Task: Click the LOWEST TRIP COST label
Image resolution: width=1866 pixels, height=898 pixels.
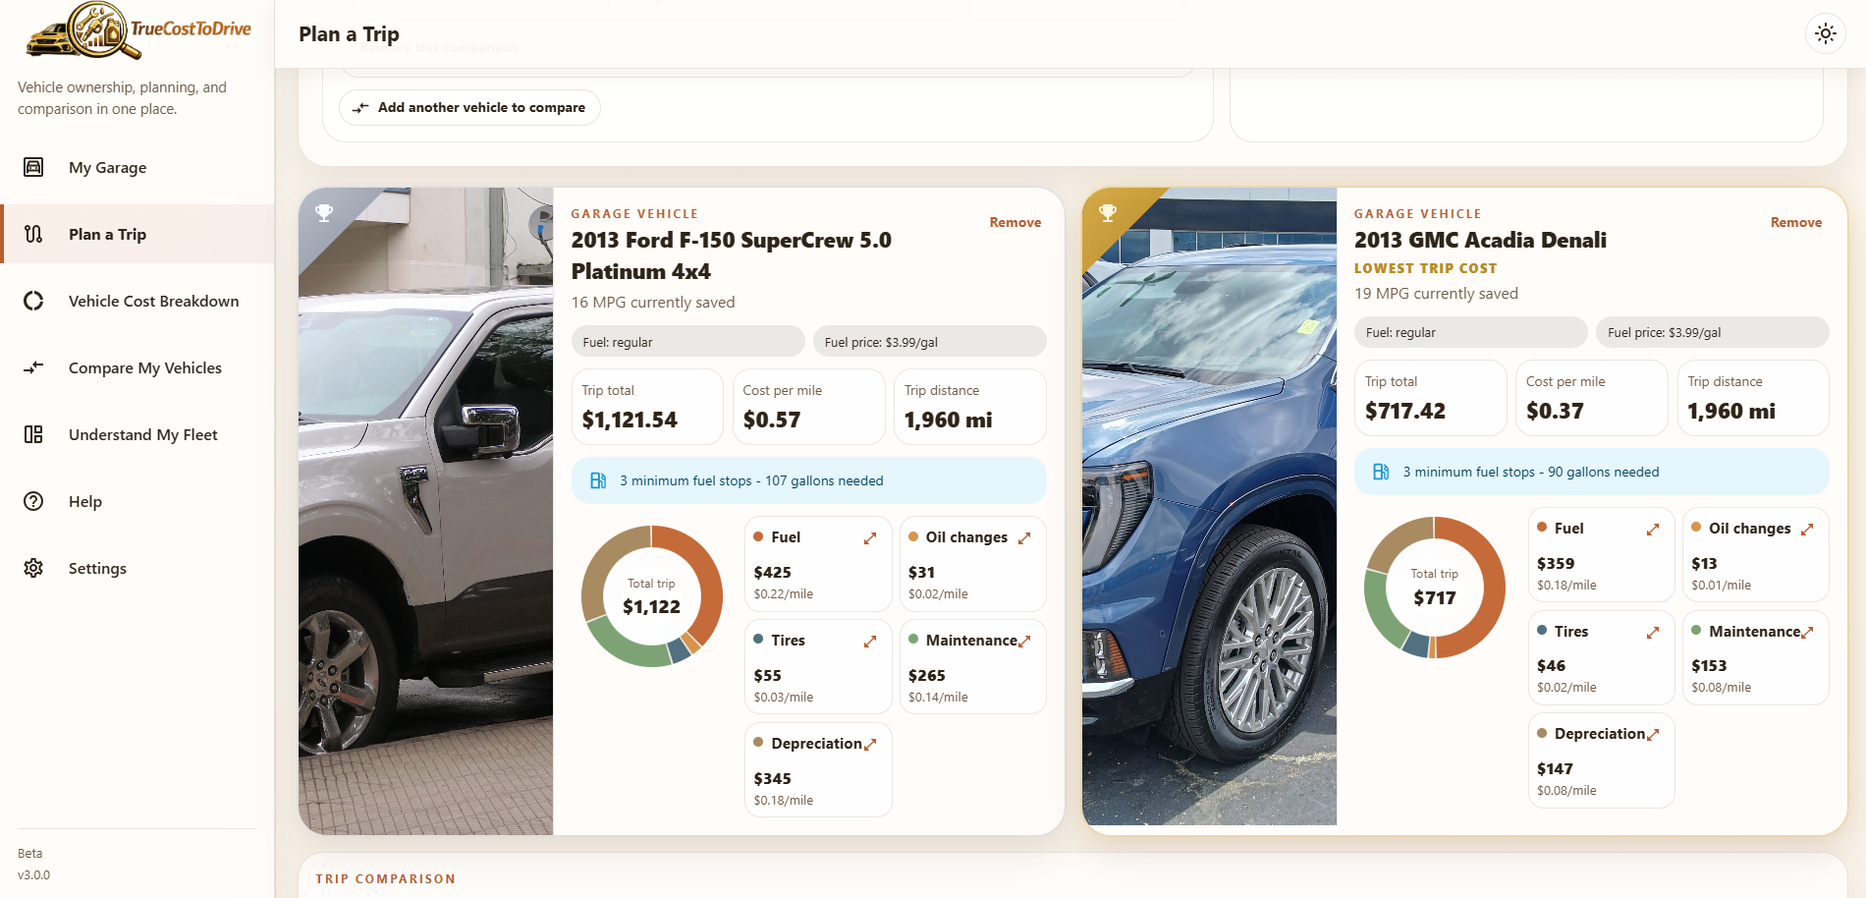Action: pyautogui.click(x=1425, y=268)
